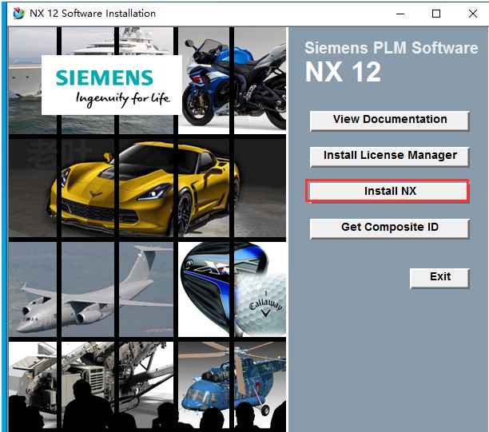Click the View Documentation button
This screenshot has width=489, height=432.
(389, 120)
